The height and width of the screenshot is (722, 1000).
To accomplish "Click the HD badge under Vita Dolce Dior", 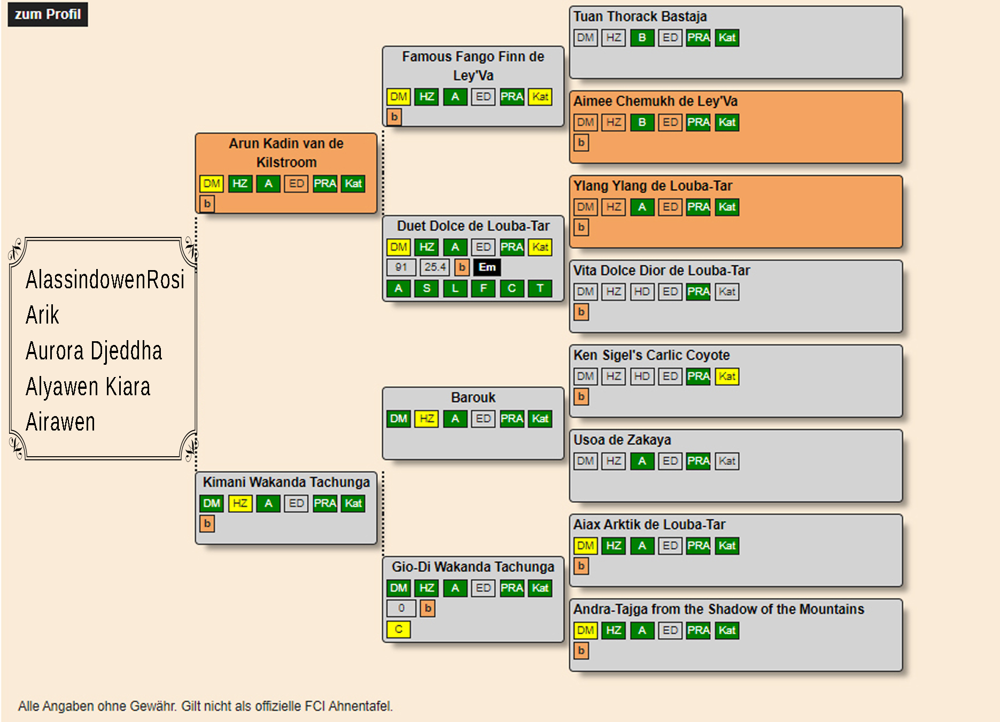I will tap(642, 292).
